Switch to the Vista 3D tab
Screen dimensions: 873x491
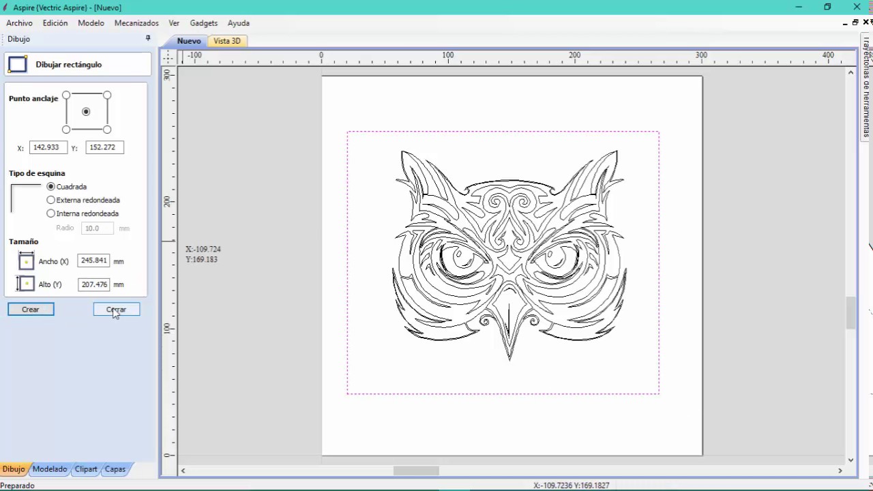(227, 41)
